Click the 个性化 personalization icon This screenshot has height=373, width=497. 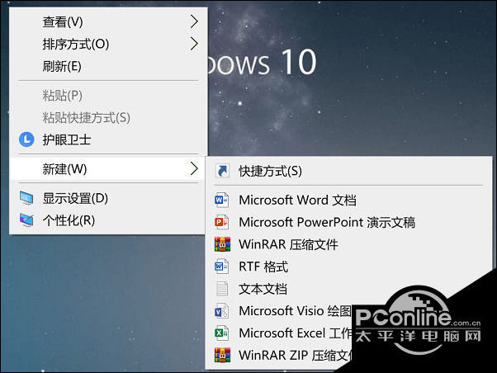(26, 220)
